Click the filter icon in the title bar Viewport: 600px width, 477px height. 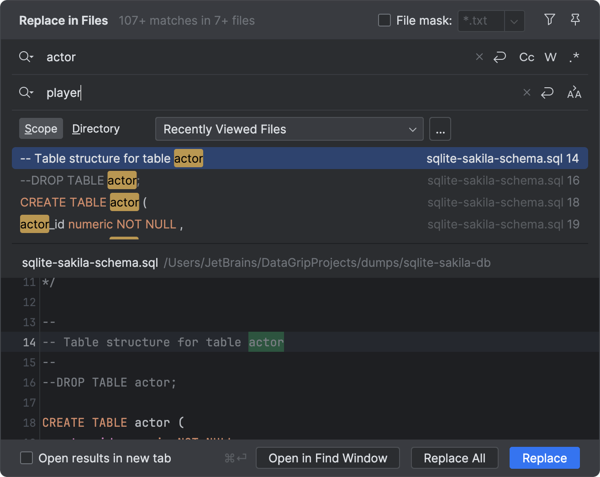[x=549, y=20]
